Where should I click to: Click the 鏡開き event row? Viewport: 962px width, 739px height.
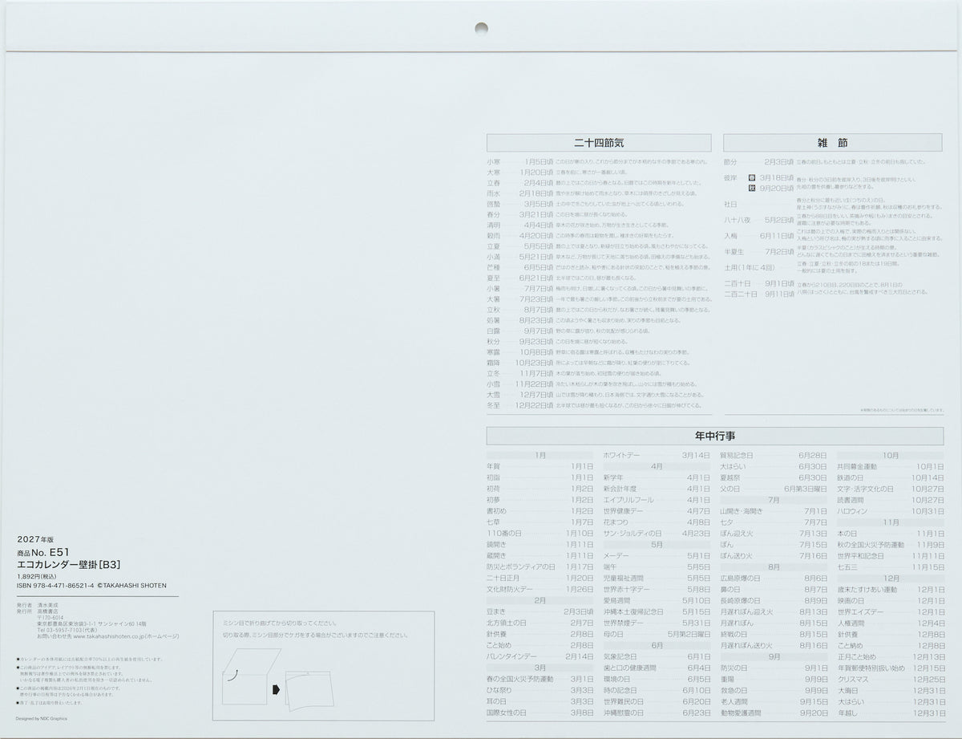pos(540,544)
